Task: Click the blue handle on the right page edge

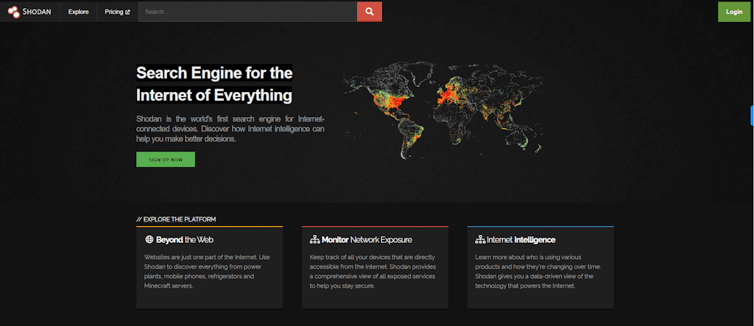Action: pyautogui.click(x=752, y=116)
